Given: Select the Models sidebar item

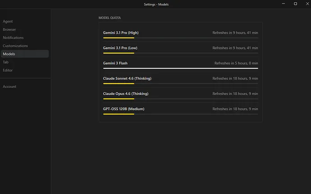Looking at the screenshot, I should coord(9,54).
